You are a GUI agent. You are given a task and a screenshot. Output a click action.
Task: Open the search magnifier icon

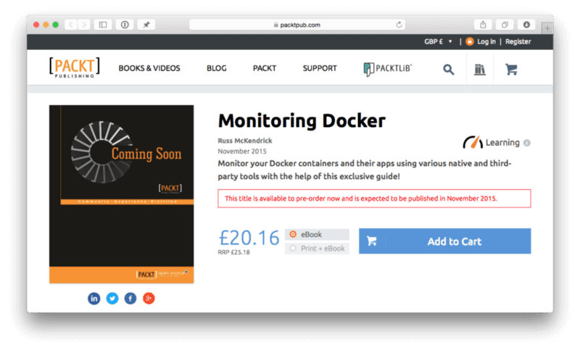point(449,70)
